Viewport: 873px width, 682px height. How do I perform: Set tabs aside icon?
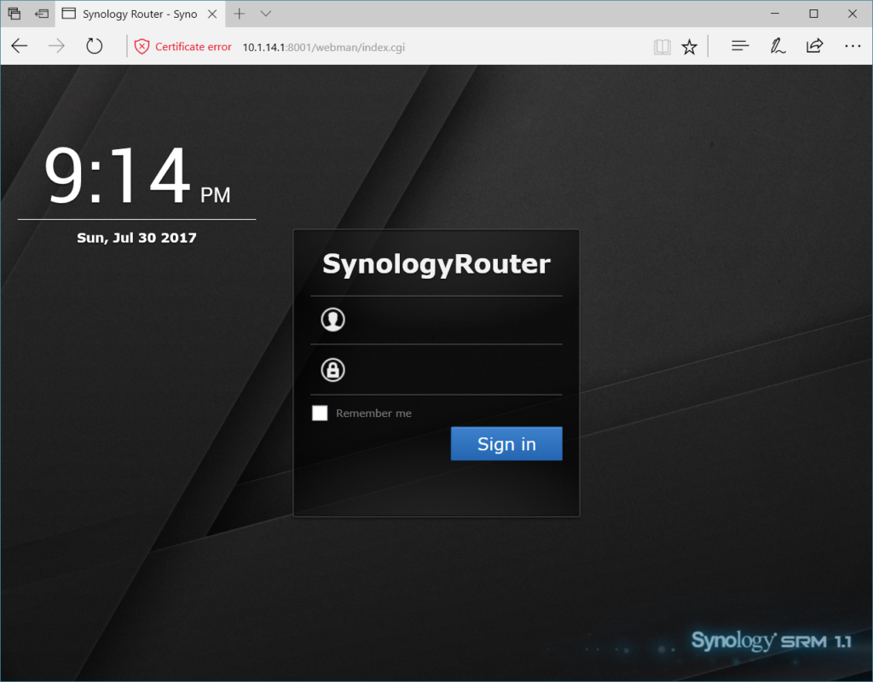(42, 14)
